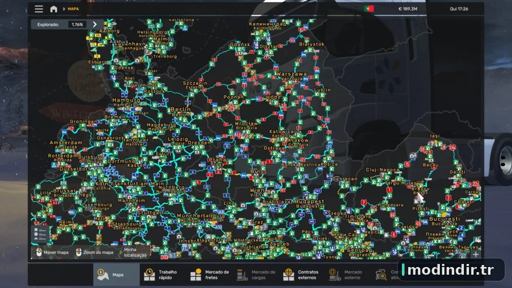
Task: Select Praha city label on map
Action: click(217, 160)
